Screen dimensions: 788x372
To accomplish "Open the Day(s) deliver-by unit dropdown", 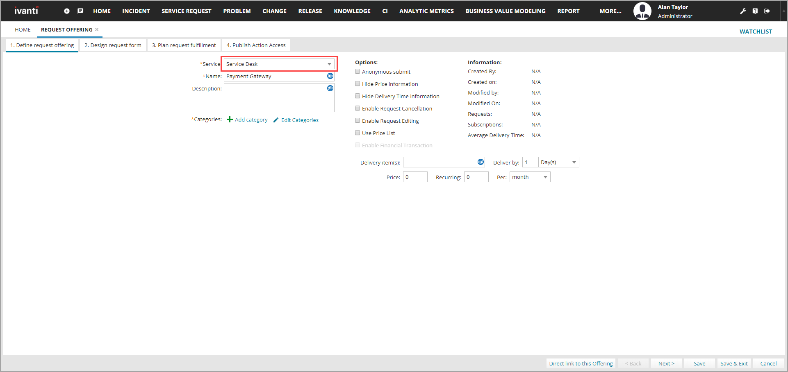I will coord(574,162).
